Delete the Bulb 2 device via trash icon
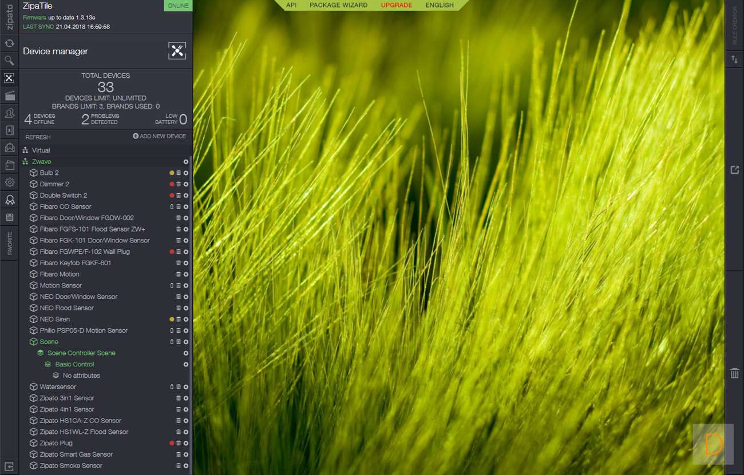Image resolution: width=744 pixels, height=475 pixels. [x=179, y=173]
